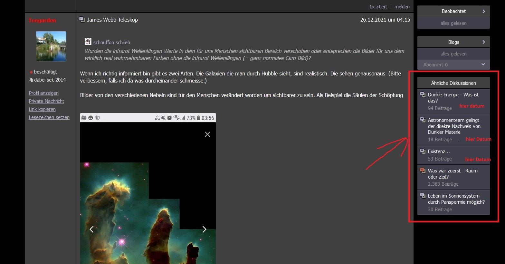Click 2.363 Beiträge count text
The height and width of the screenshot is (264, 505).
(443, 184)
